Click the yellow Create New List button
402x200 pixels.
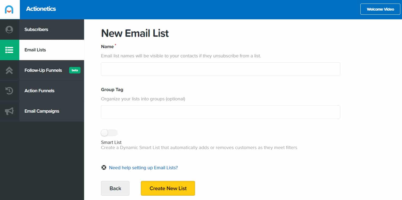pos(168,188)
